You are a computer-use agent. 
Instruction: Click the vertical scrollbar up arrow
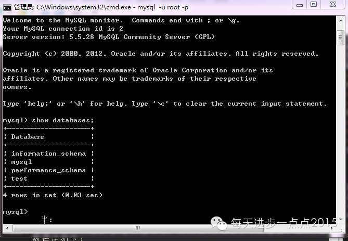(x=340, y=20)
